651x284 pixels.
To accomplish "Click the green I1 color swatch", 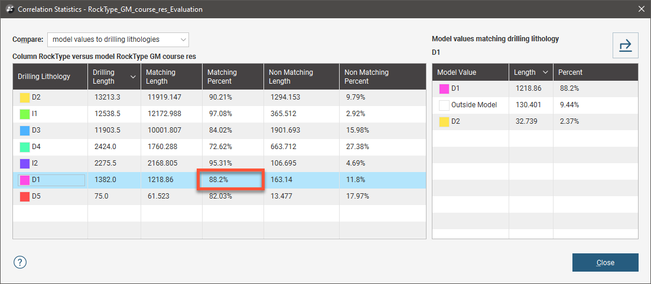I will pyautogui.click(x=25, y=114).
